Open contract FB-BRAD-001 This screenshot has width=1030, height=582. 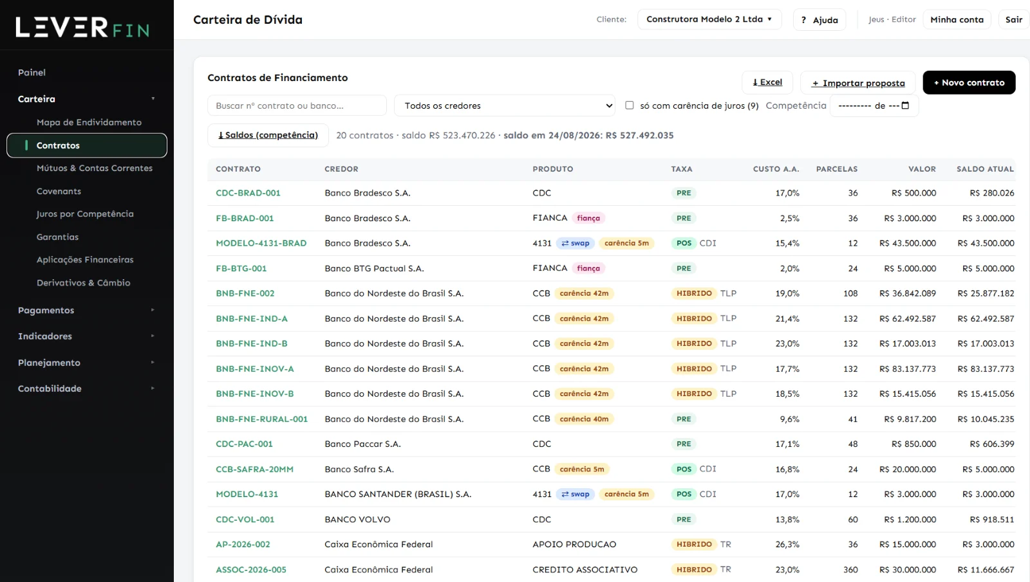(245, 218)
